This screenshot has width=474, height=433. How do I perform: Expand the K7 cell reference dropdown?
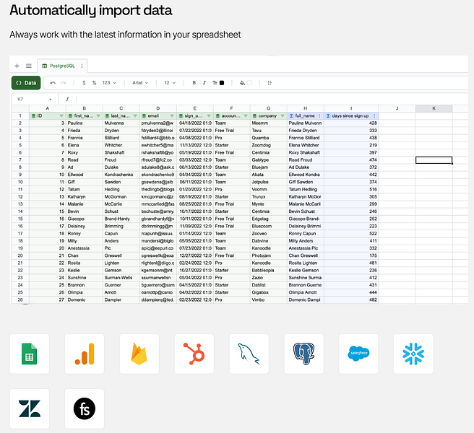point(51,99)
